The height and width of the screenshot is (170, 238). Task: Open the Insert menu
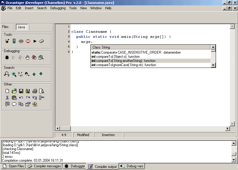[x=29, y=8]
